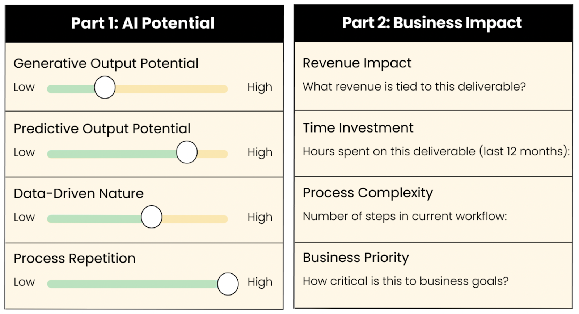This screenshot has width=579, height=314.
Task: Click Low label under Generative Output Potential
Action: point(24,87)
